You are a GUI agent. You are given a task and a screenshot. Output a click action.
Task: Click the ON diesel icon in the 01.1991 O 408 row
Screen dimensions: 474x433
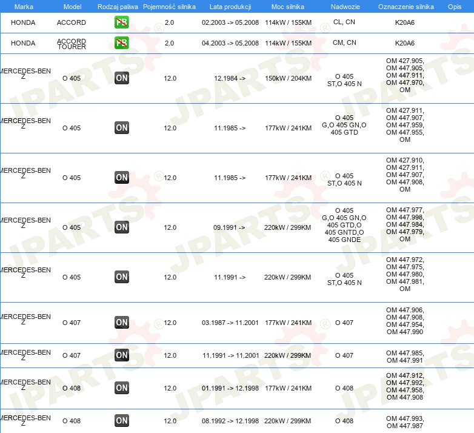[122, 388]
